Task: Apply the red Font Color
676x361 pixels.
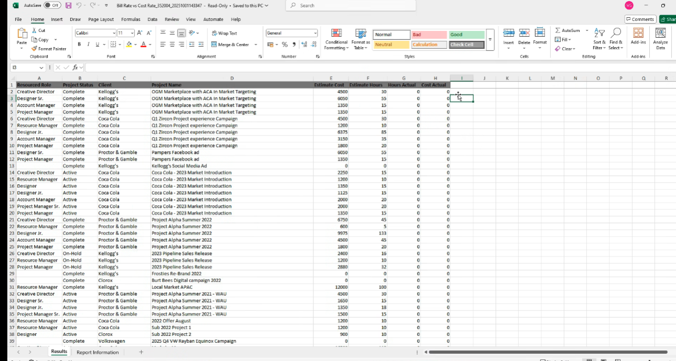Action: pyautogui.click(x=143, y=45)
